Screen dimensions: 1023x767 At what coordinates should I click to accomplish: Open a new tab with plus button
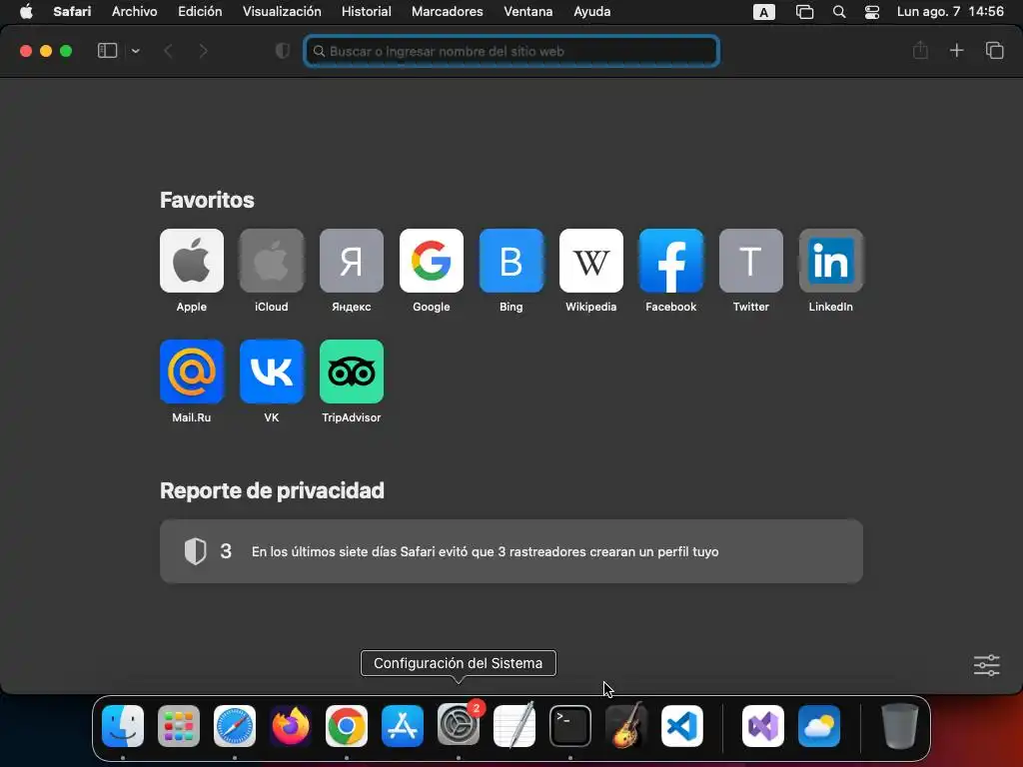point(956,50)
